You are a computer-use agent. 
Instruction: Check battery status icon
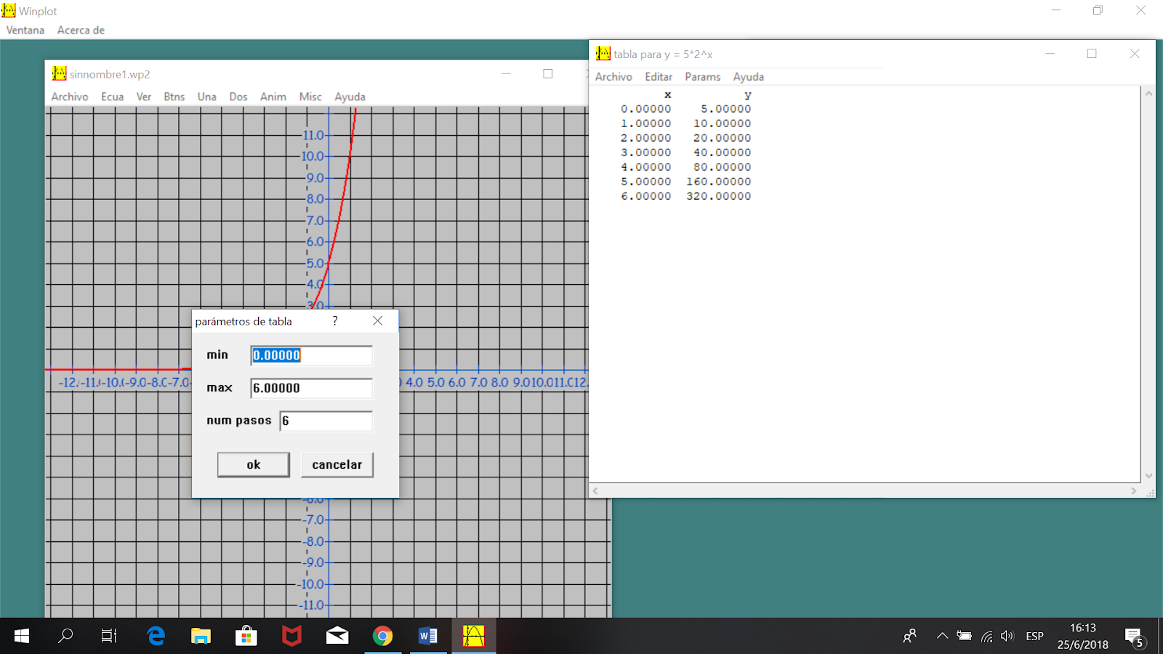(x=964, y=636)
